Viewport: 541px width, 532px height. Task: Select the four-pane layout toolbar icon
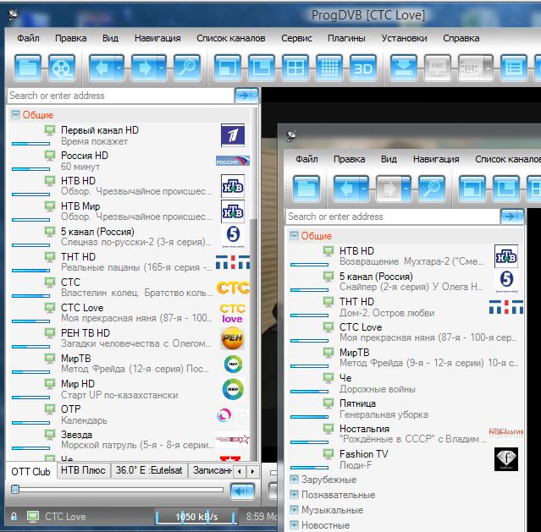(x=295, y=68)
